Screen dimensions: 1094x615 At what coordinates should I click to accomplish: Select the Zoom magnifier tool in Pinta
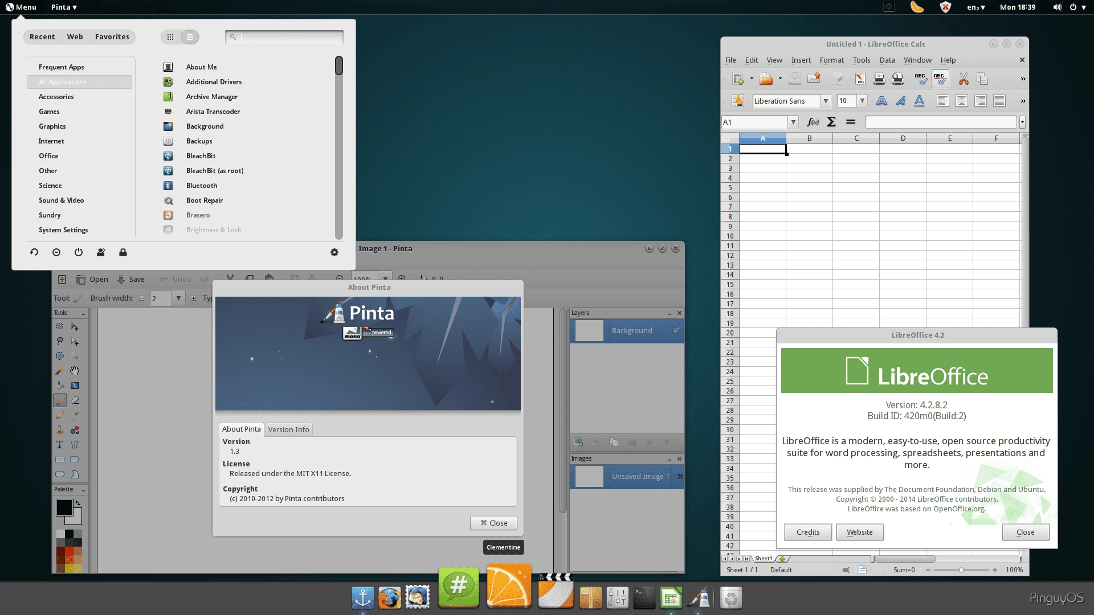coord(75,356)
